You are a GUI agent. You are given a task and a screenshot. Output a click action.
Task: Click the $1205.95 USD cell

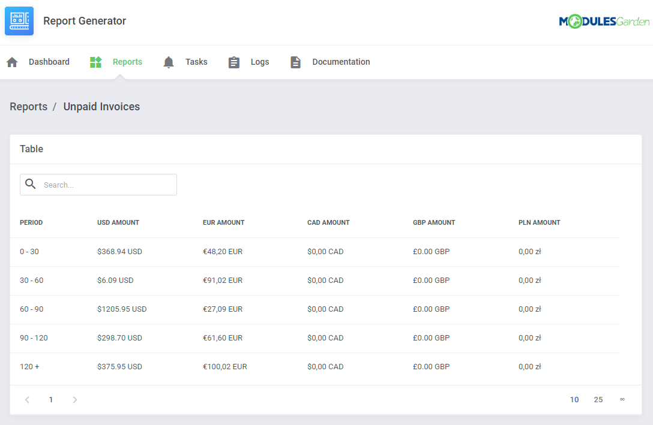[x=122, y=309]
